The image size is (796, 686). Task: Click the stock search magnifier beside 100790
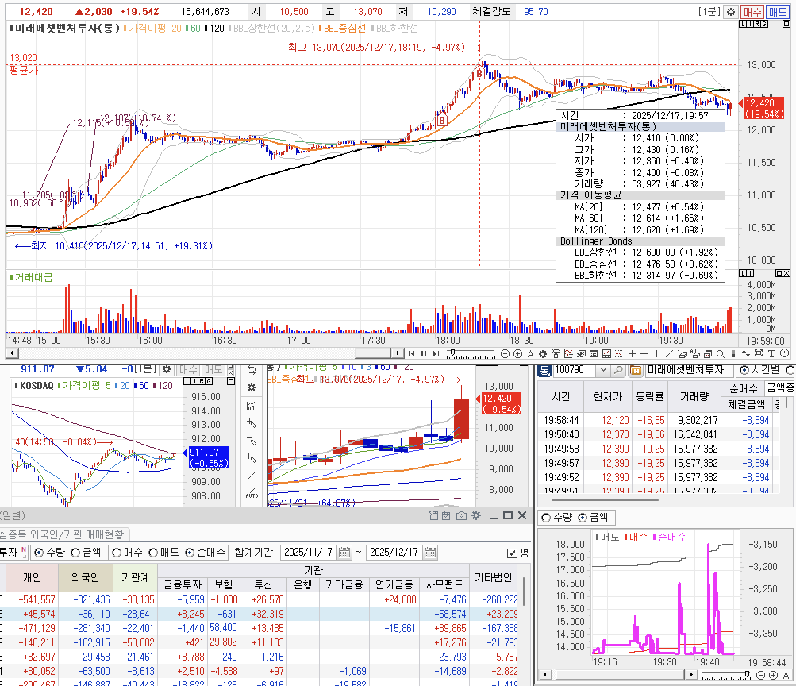click(x=618, y=370)
